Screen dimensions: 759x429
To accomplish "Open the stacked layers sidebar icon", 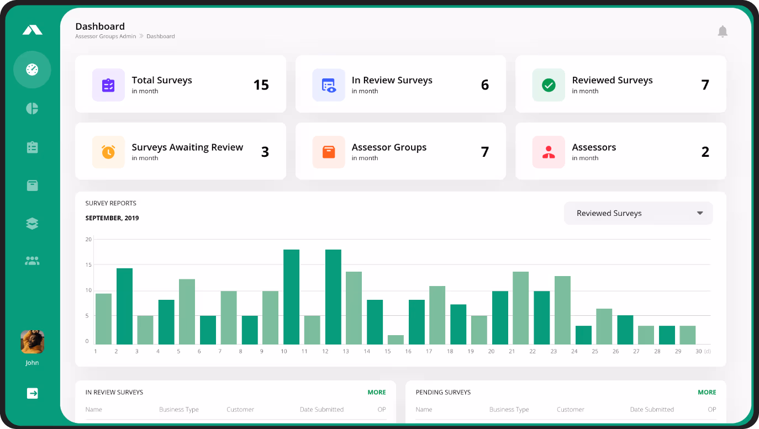I will point(32,223).
